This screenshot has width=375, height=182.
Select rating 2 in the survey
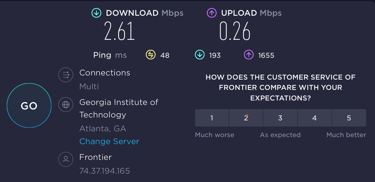[x=246, y=118]
